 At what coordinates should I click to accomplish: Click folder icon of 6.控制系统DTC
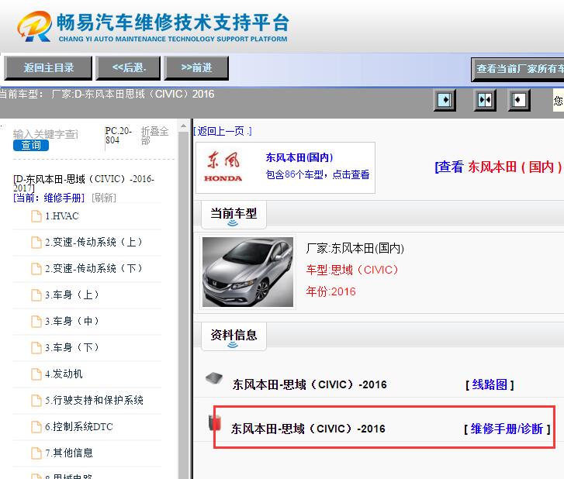tap(36, 427)
